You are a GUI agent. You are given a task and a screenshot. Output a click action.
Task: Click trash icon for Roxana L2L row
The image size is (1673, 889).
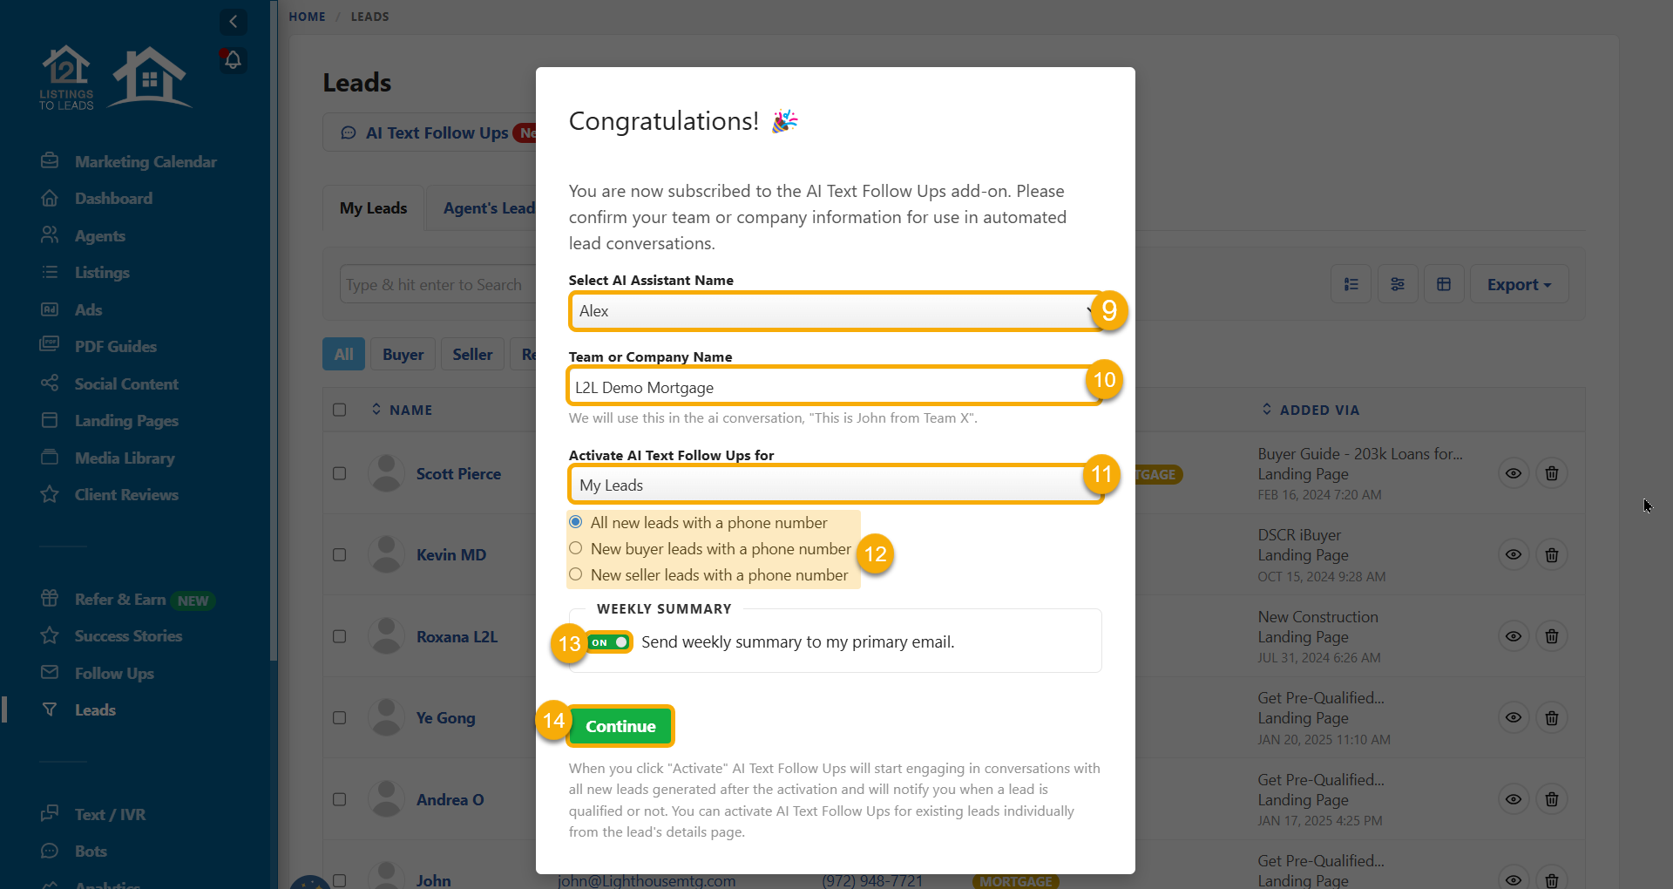1552,636
